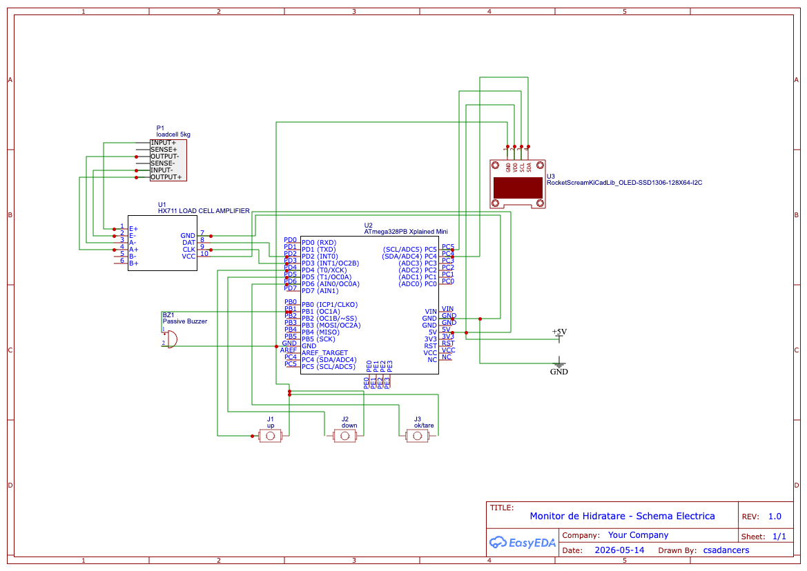This screenshot has height=571, width=807.
Task: Click the CLK pin on HX711
Action: [x=189, y=249]
